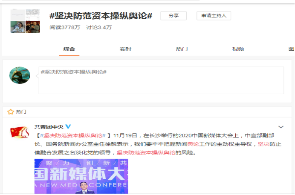
Task: Focus the post composer text field
Action: [x=161, y=80]
